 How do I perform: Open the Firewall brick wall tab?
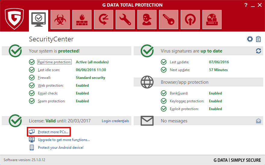click(x=82, y=19)
